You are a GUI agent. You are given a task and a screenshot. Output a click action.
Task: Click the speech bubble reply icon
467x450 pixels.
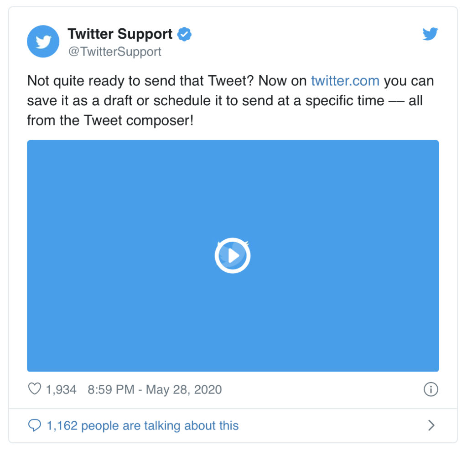point(35,425)
